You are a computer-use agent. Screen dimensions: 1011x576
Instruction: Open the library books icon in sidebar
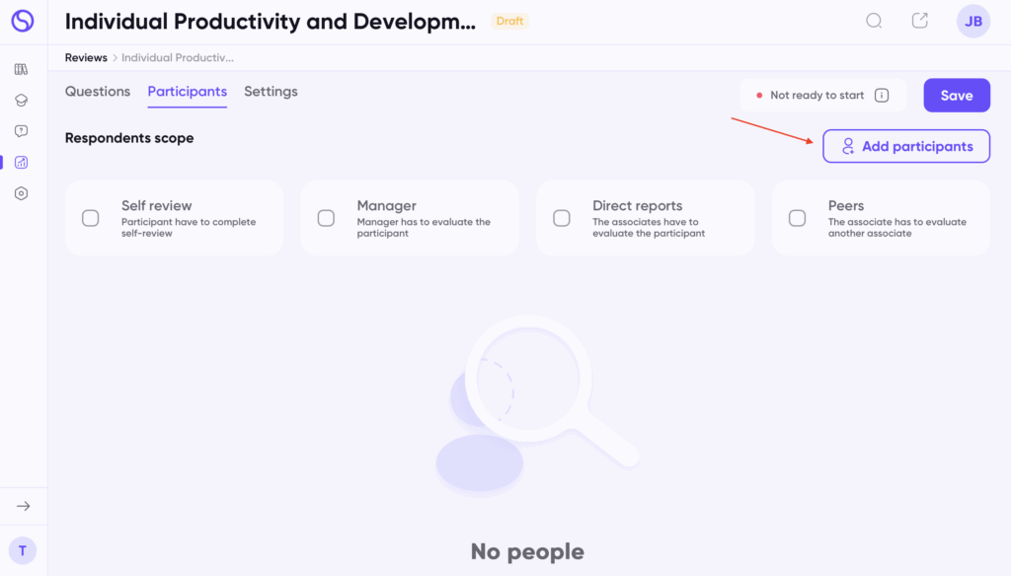click(22, 69)
